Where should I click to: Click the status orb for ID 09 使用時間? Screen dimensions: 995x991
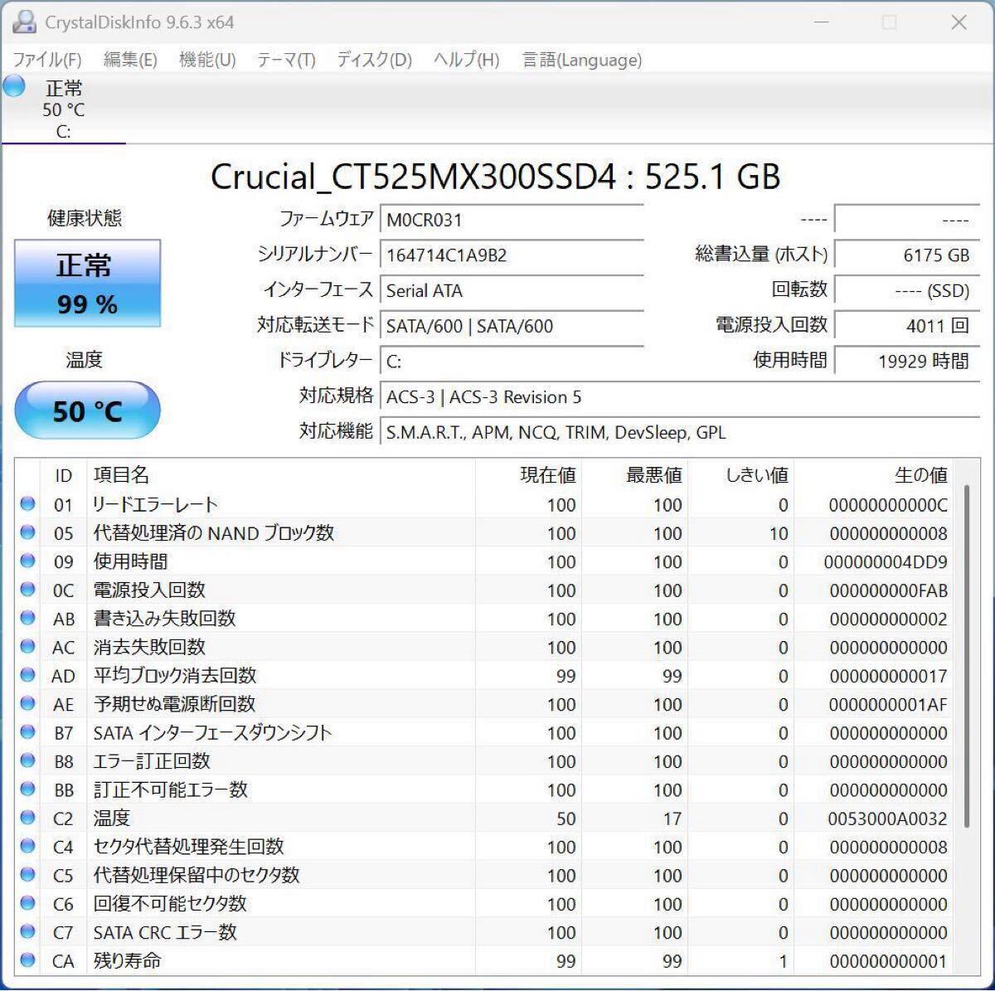27,561
